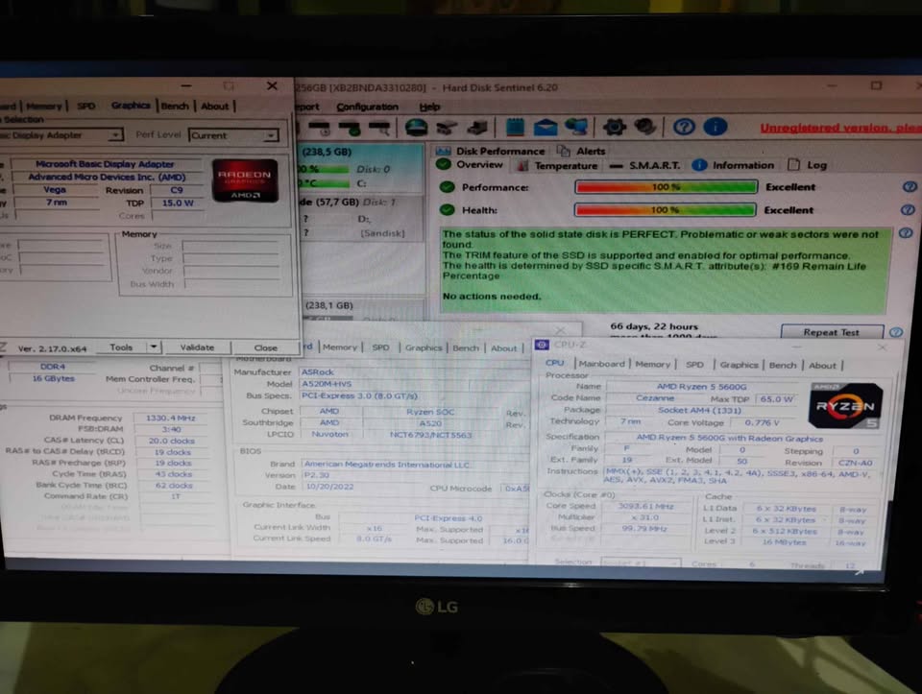
Task: Click the toolbar disk icon with green badge
Action: pos(350,127)
